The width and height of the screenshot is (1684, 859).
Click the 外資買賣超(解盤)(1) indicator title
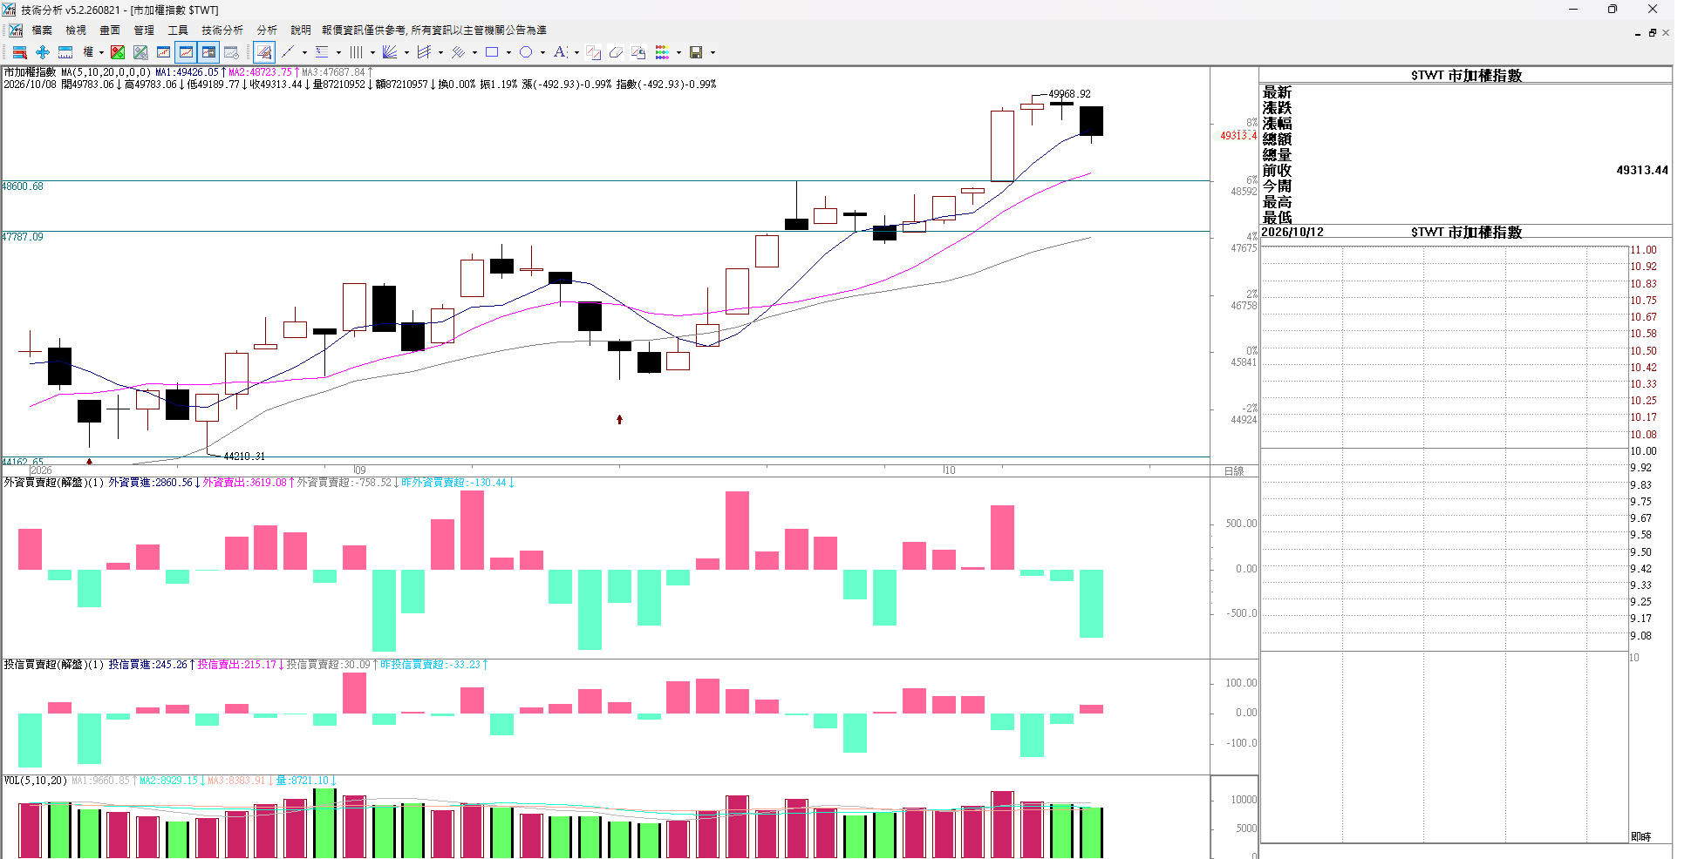[x=54, y=483]
